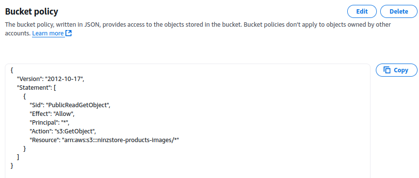
Task: Copy the policy with the Copy button
Action: [x=397, y=70]
